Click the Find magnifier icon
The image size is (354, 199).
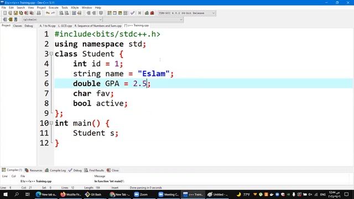[61, 13]
